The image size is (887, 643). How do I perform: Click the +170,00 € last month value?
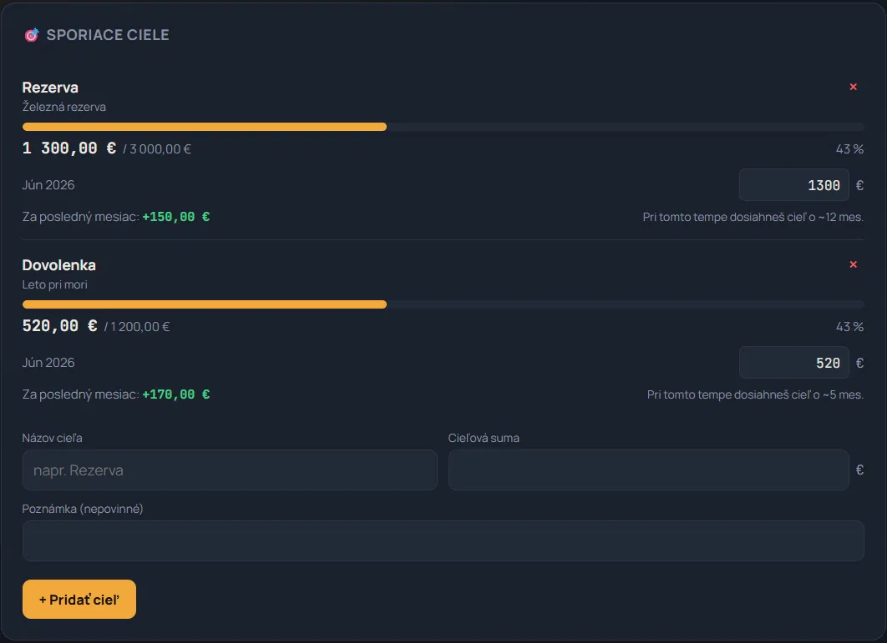(x=176, y=394)
